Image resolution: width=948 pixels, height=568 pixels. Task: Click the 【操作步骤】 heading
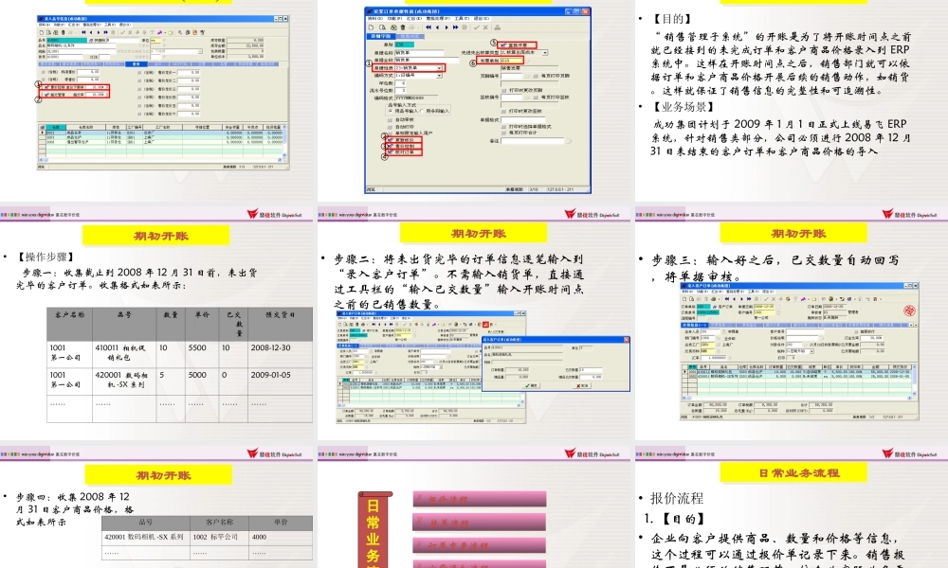click(46, 257)
